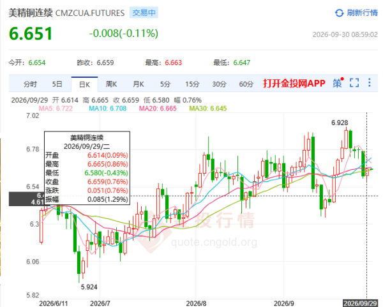Click the refresh quotes circular arrow icon
This screenshot has width=383, height=307.
coord(339,13)
